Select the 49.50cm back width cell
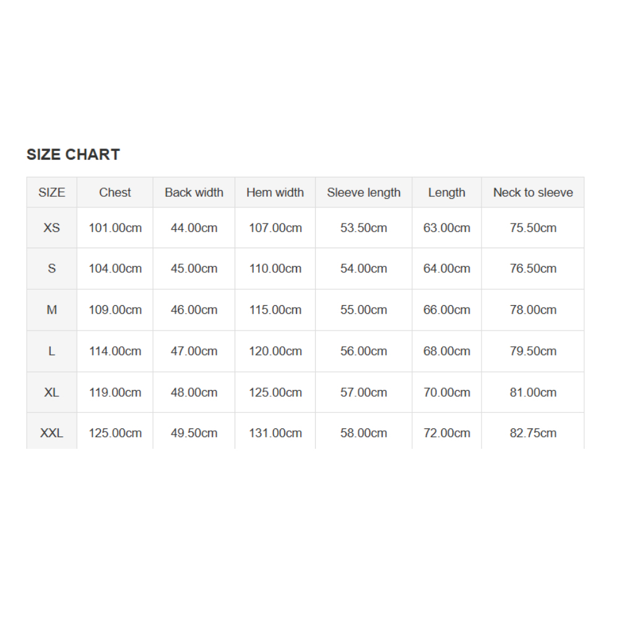This screenshot has width=619, height=619. pyautogui.click(x=194, y=433)
